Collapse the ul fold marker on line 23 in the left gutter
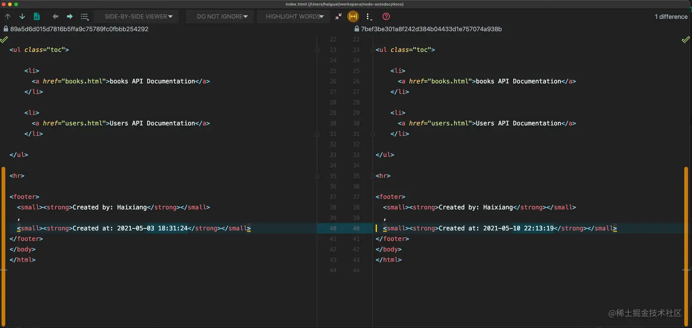 click(x=317, y=50)
